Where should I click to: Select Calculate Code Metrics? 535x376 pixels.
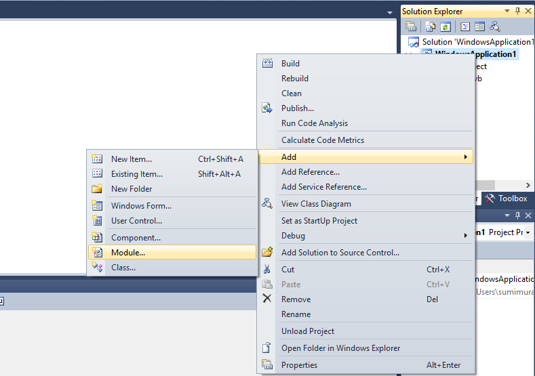click(x=365, y=140)
